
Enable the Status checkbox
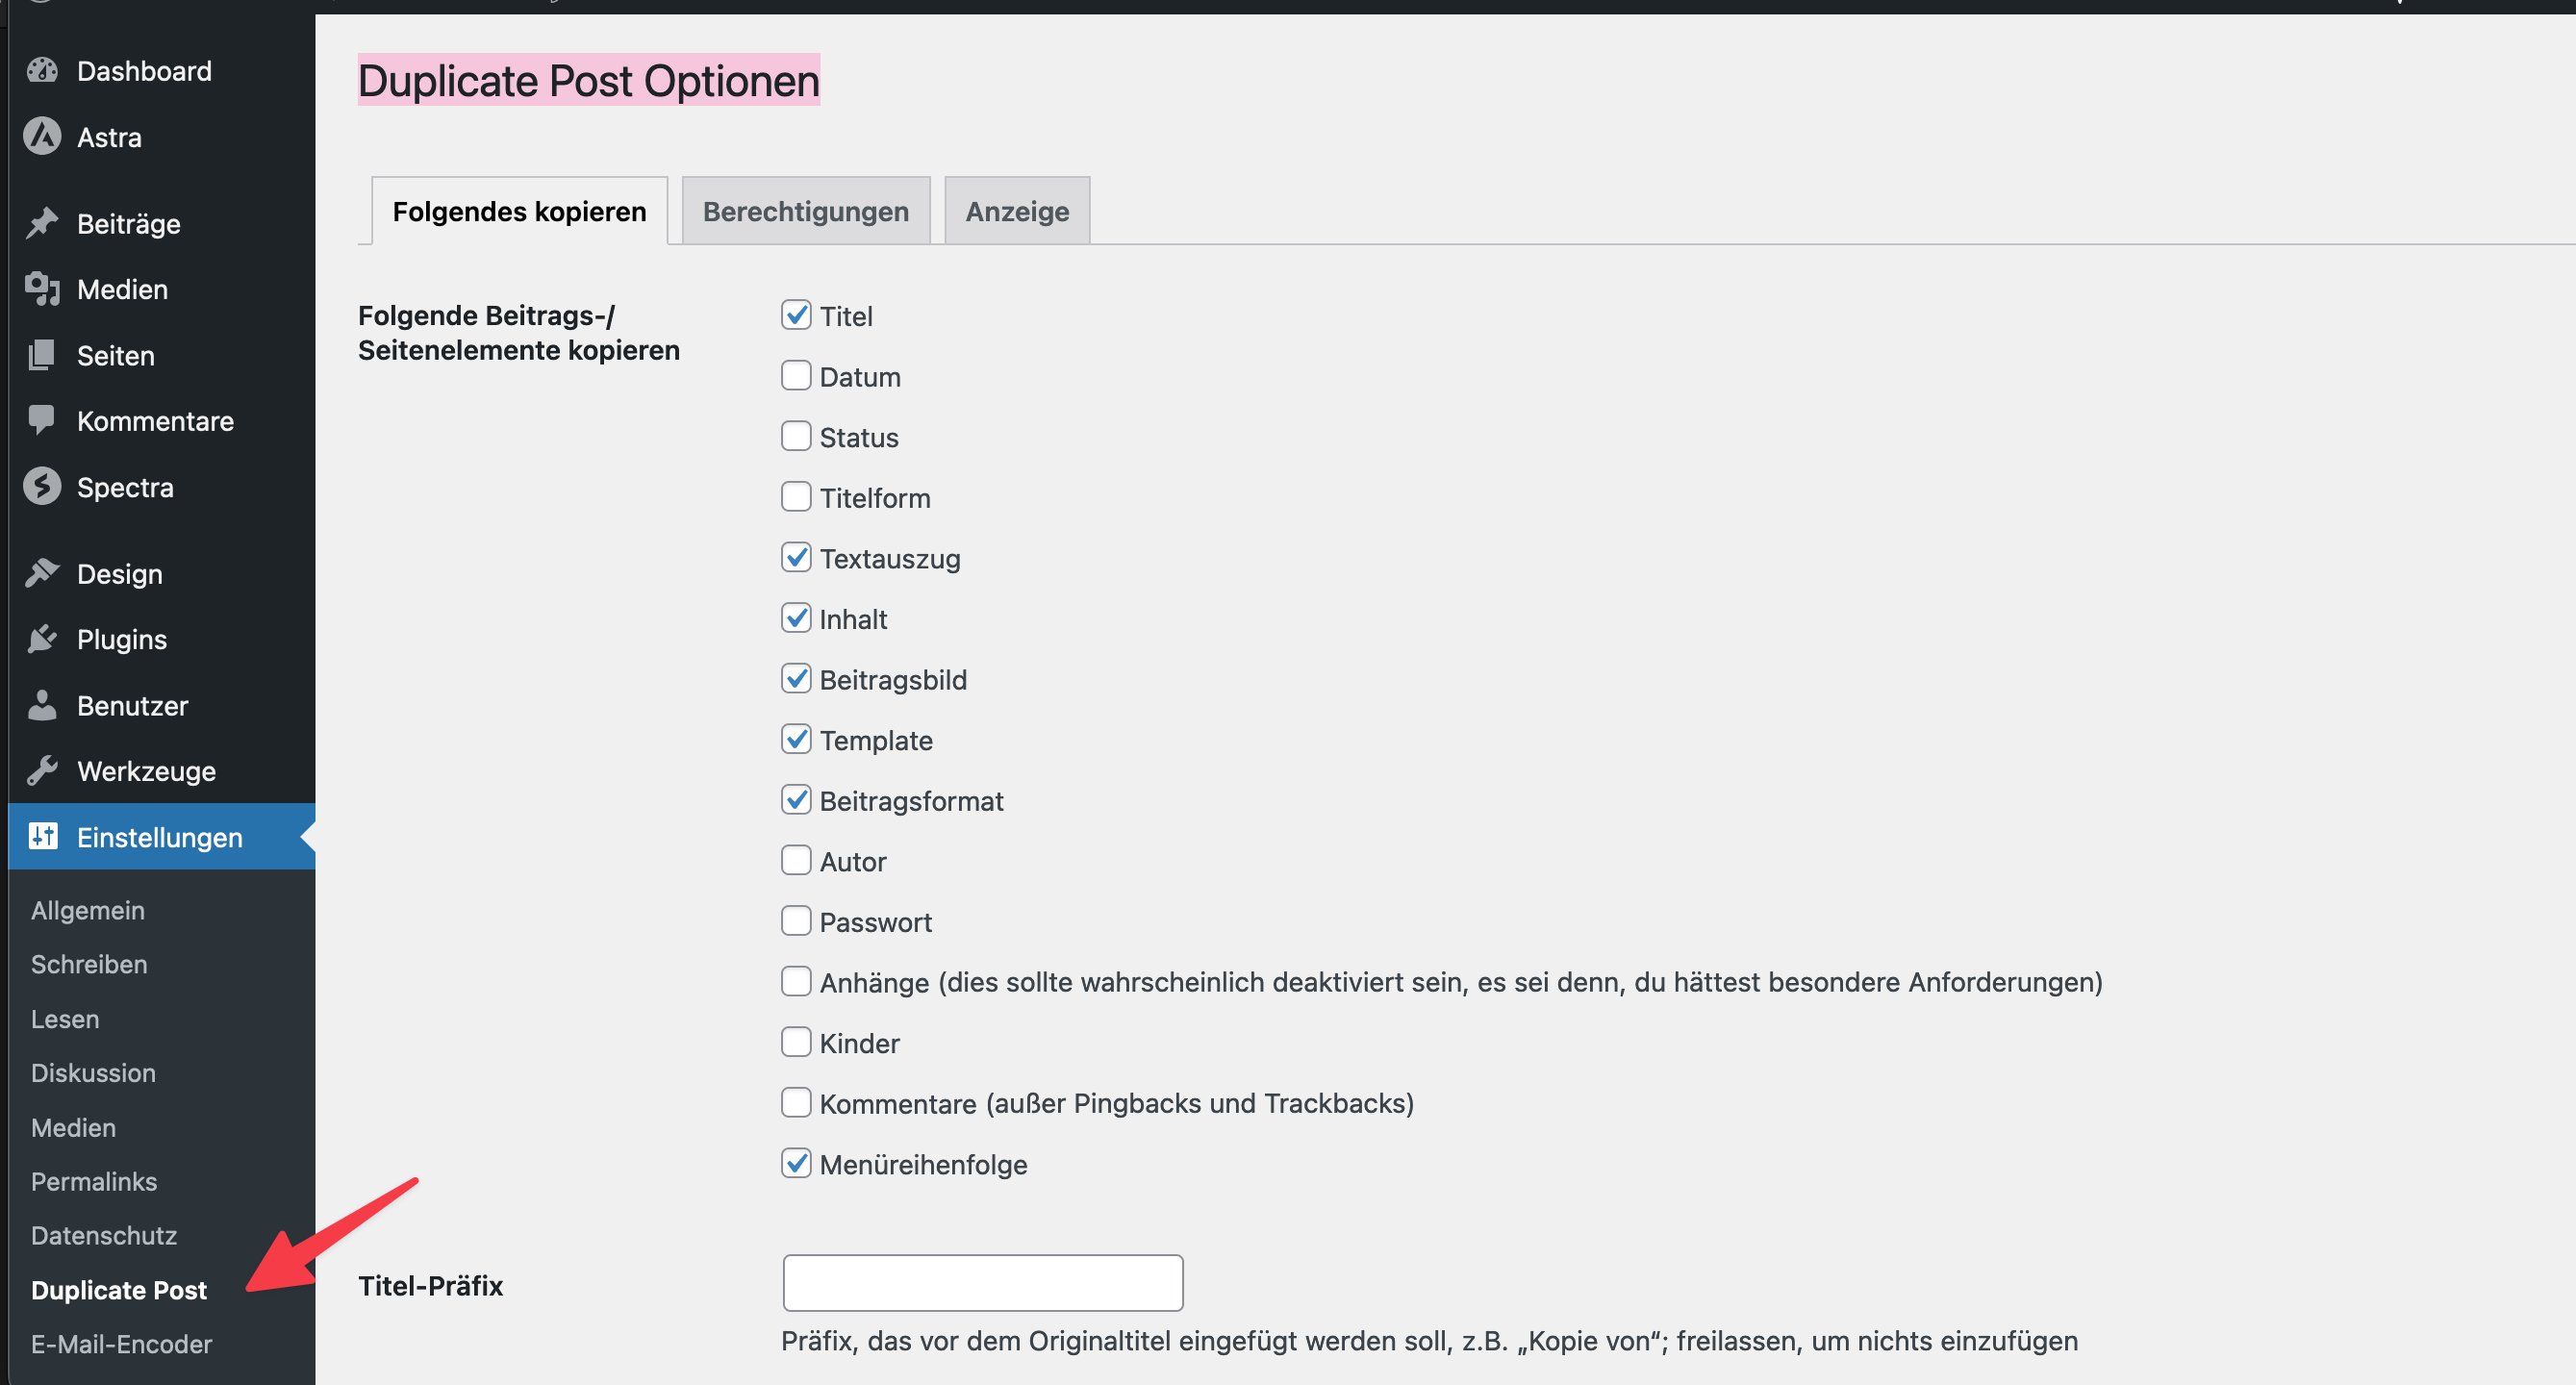(796, 436)
